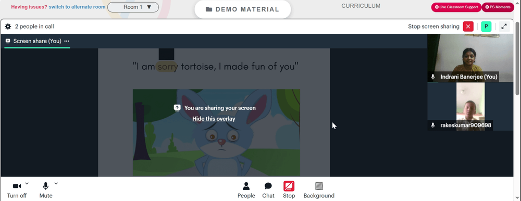
Task: Click switch to alternate room link
Action: 77,7
